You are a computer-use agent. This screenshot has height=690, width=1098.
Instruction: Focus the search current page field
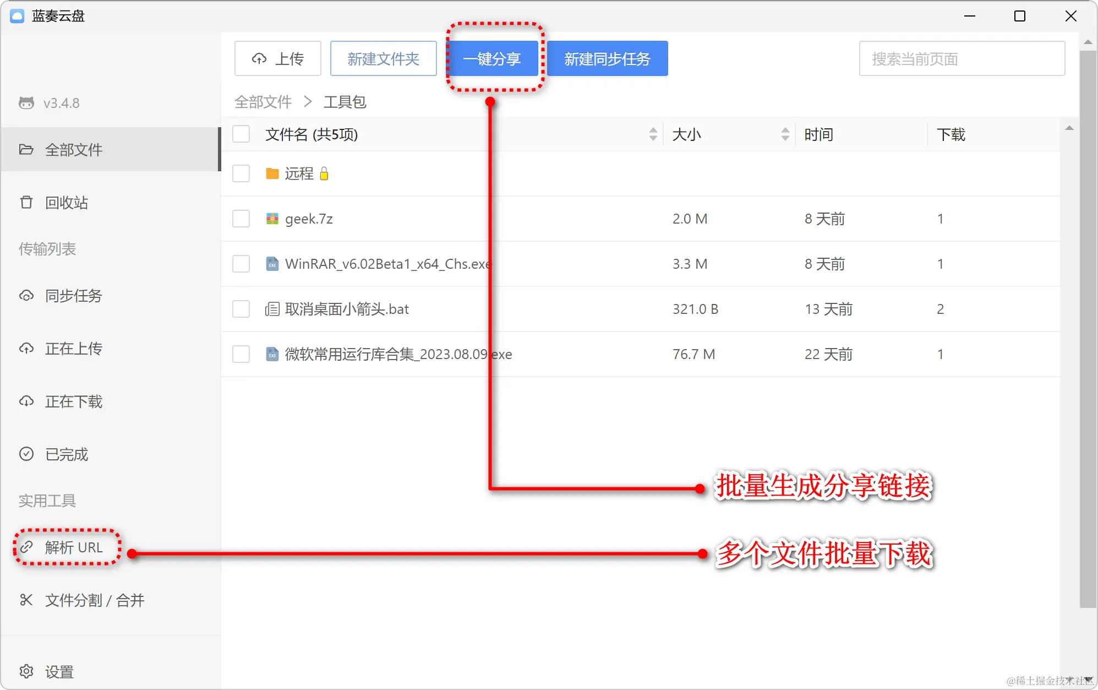[961, 58]
